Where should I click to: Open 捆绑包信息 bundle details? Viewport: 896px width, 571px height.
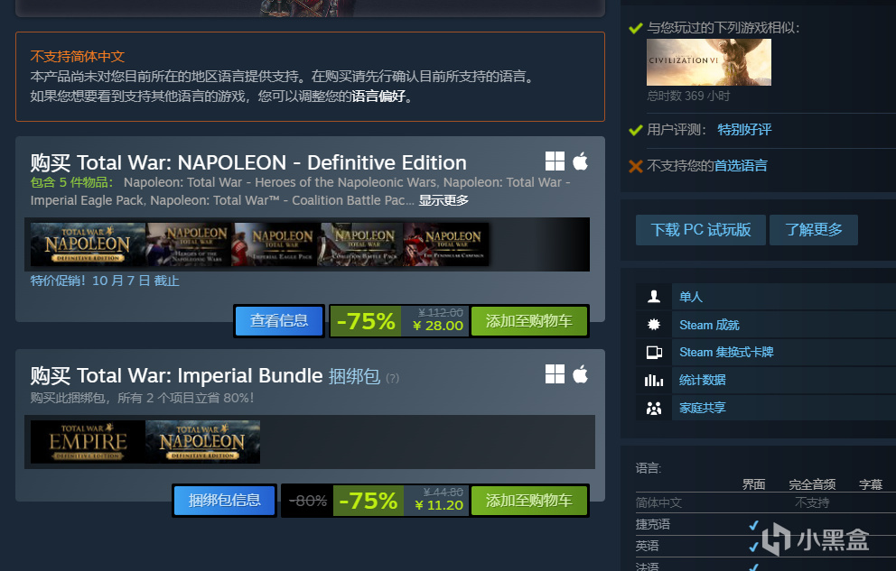225,501
